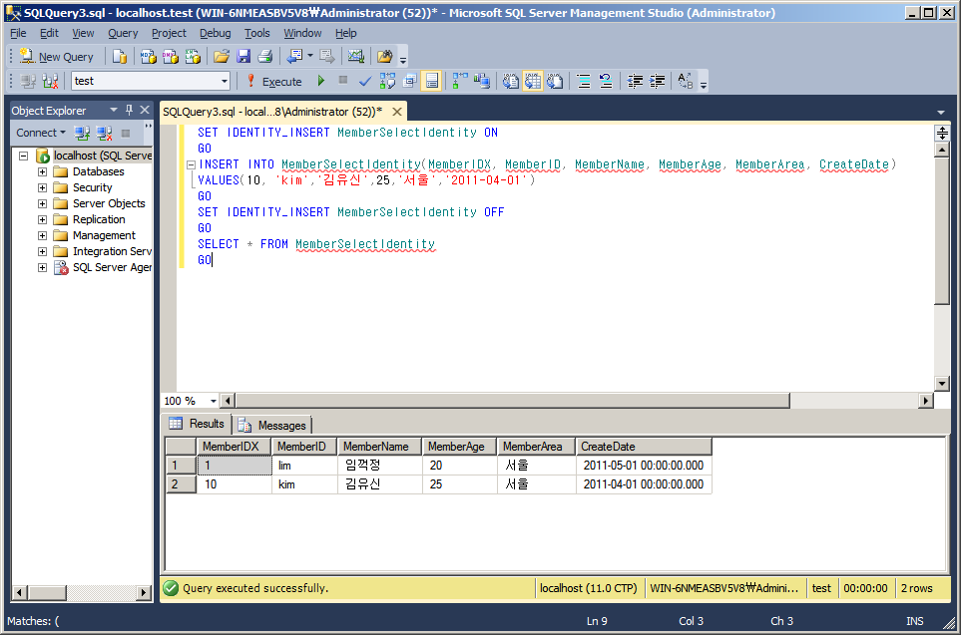Screen dimensions: 961x635
Task: Click editor vertical scroll down arrow
Action: (x=942, y=384)
